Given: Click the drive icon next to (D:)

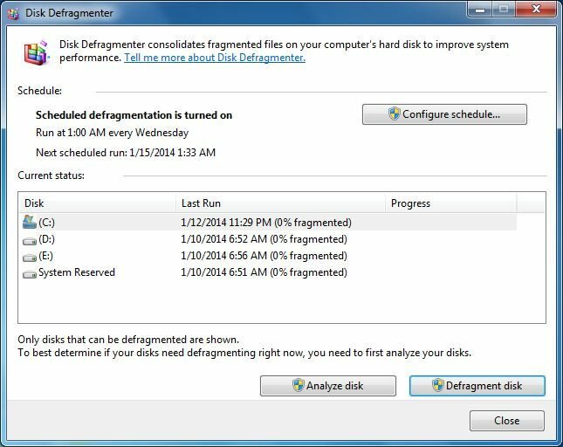Looking at the screenshot, I should point(30,241).
